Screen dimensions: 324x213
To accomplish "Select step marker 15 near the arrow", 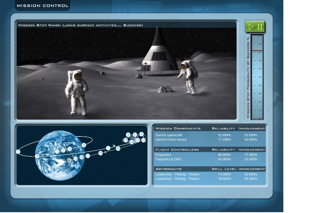I will tap(118, 148).
